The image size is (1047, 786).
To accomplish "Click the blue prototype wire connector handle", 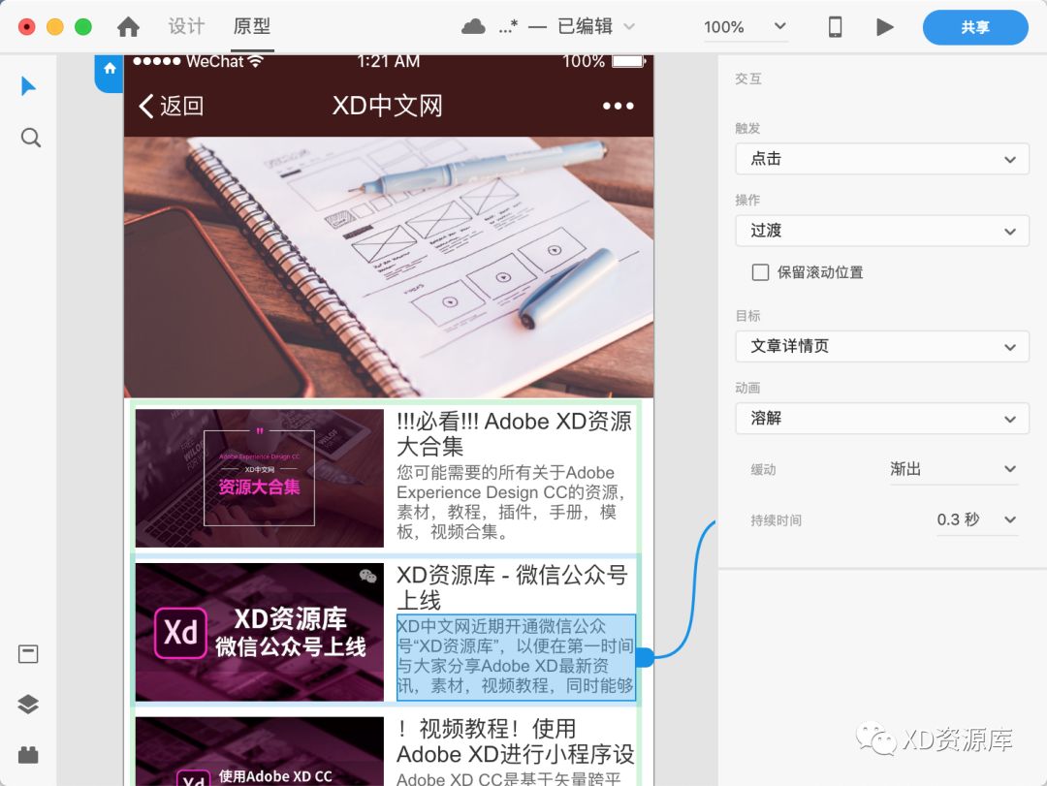I will click(645, 657).
